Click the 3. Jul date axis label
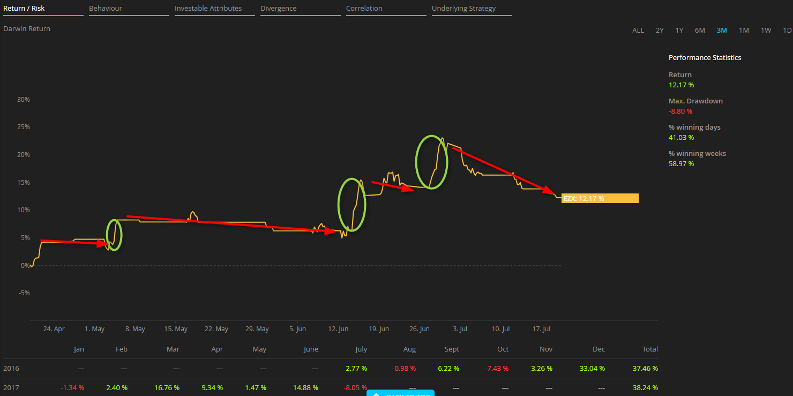 pyautogui.click(x=460, y=329)
